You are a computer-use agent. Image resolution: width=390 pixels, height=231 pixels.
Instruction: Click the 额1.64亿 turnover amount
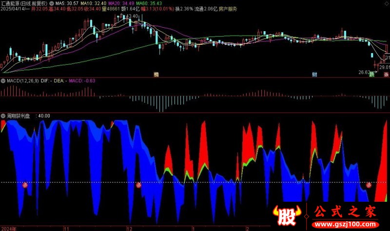tap(130, 9)
